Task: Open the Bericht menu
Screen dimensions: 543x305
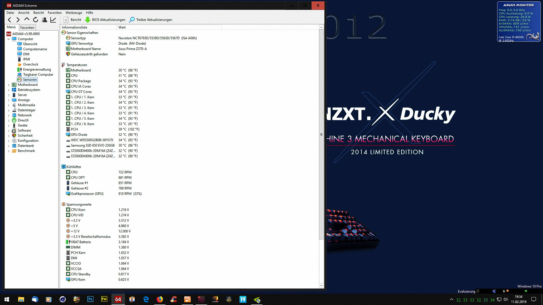Action: click(38, 13)
